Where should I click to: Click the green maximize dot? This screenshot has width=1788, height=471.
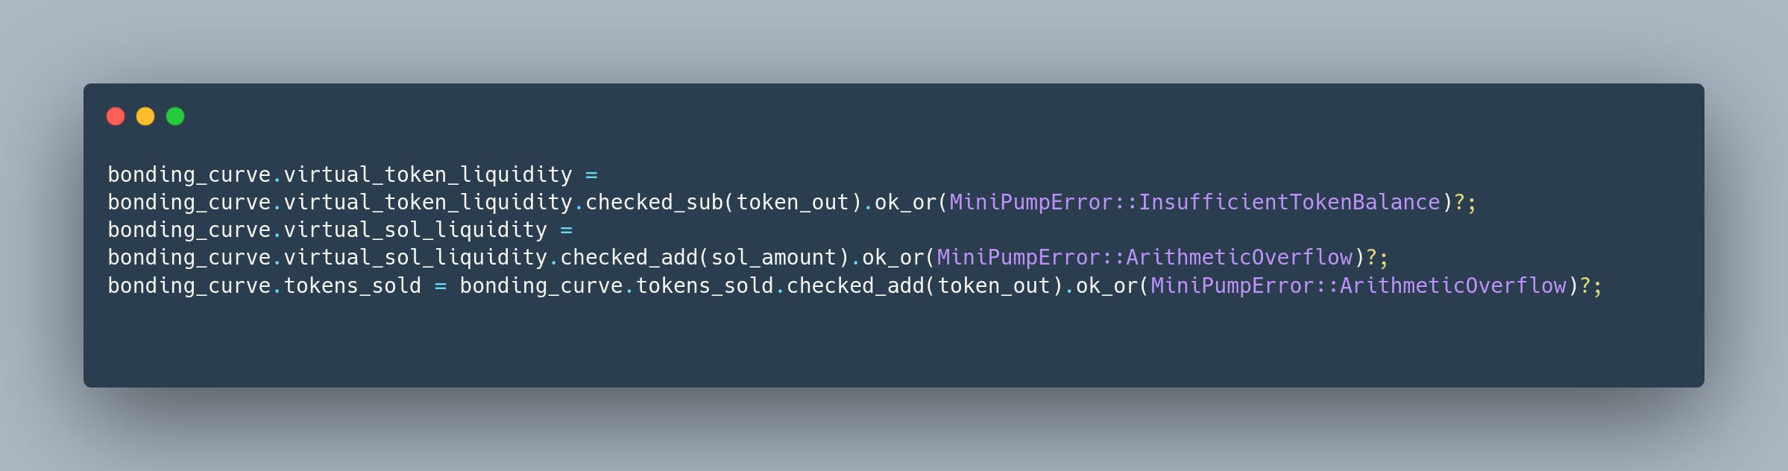click(175, 116)
